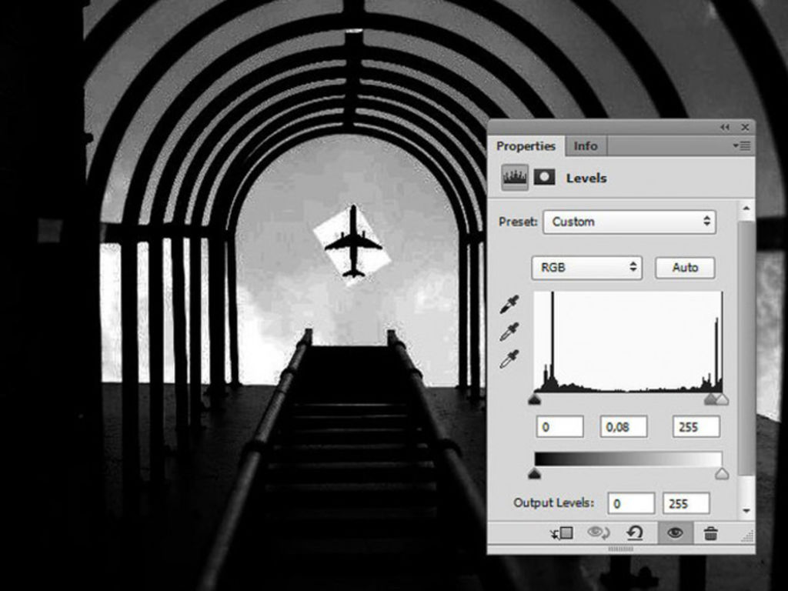Click the layer mask icon beside Levels
788x591 pixels.
[545, 178]
